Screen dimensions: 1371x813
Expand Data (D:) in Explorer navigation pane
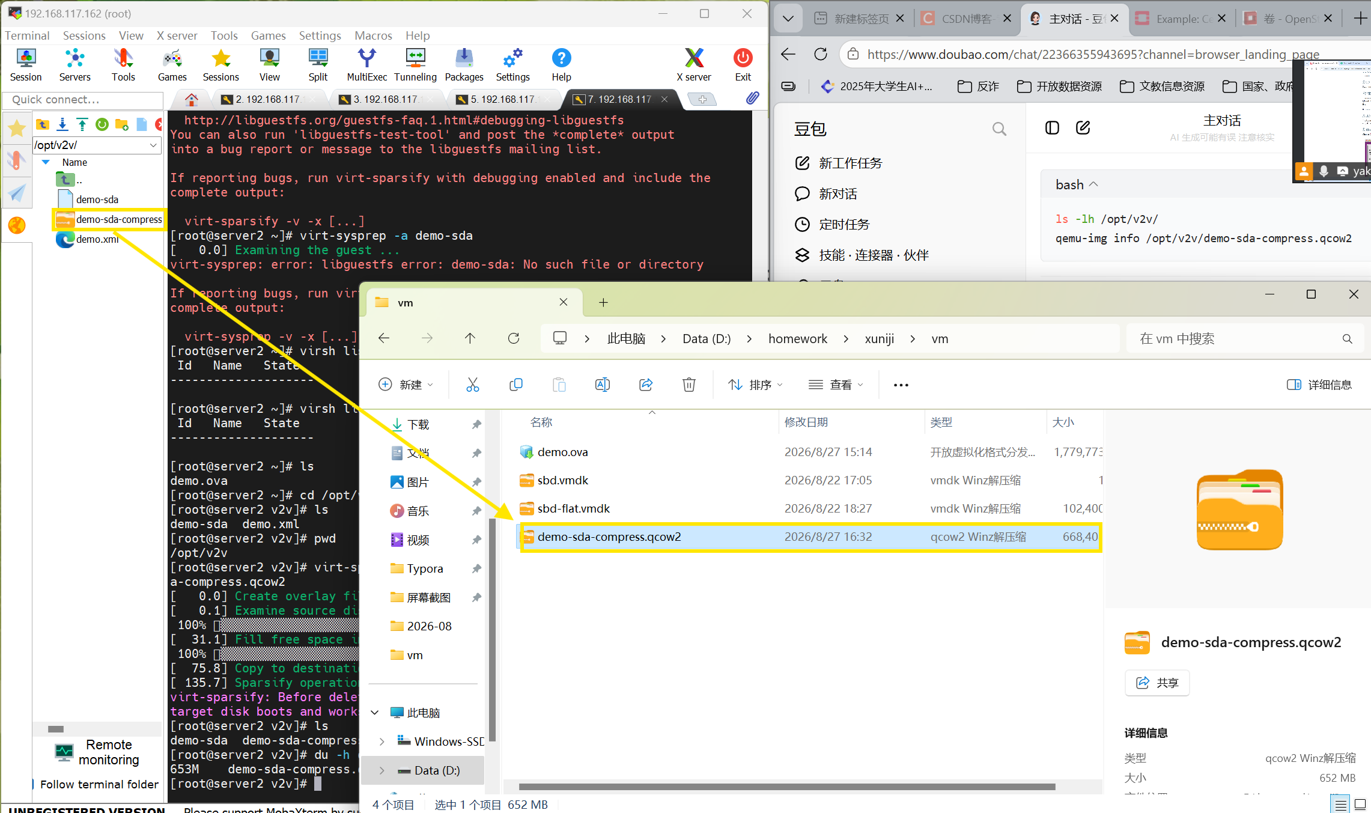pos(382,770)
